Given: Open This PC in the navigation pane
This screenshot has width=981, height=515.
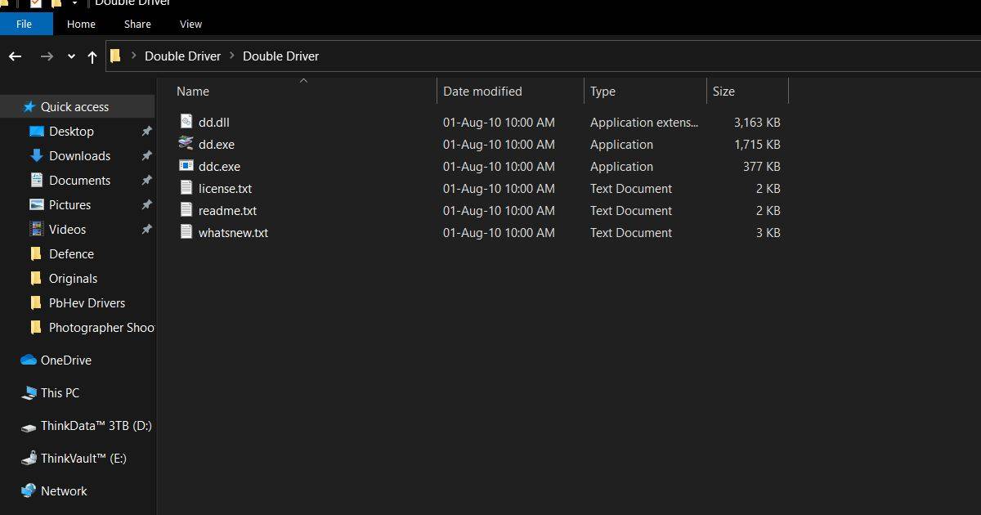Looking at the screenshot, I should click(56, 392).
